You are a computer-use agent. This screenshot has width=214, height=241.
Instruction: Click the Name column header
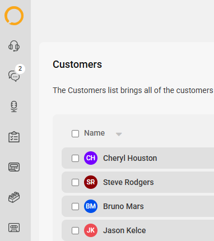click(x=94, y=133)
